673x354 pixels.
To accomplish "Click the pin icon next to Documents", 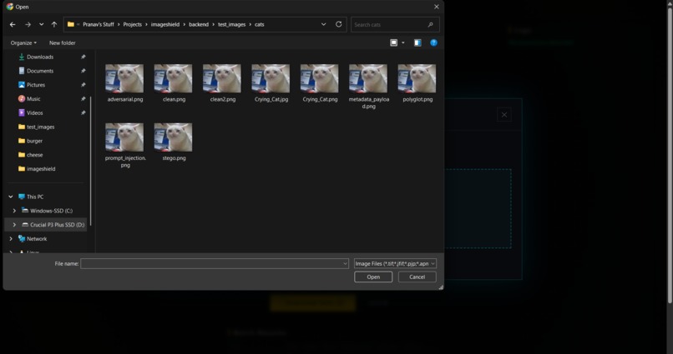I will point(83,71).
